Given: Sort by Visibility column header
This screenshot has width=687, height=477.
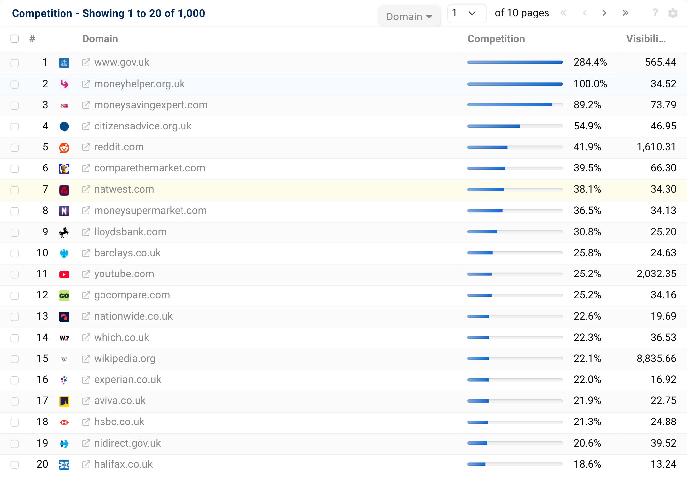Looking at the screenshot, I should 646,39.
